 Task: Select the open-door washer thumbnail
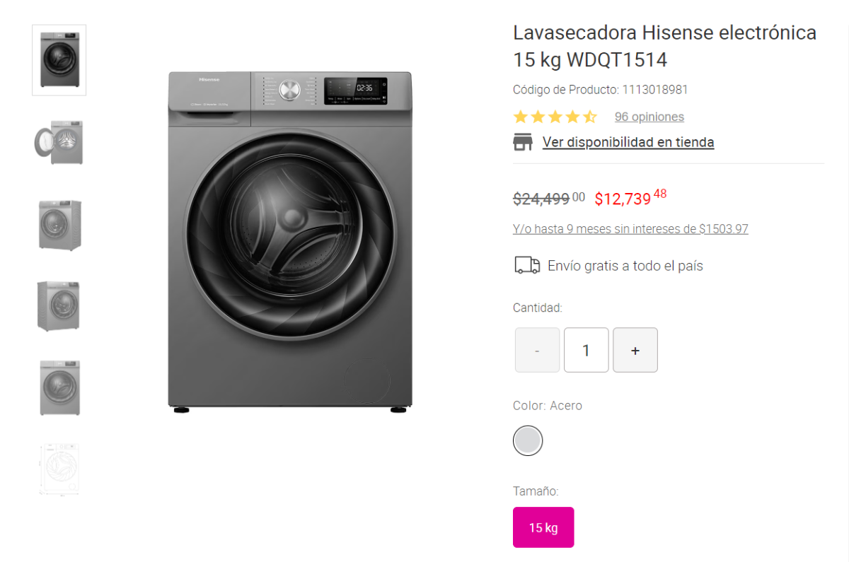click(x=59, y=142)
